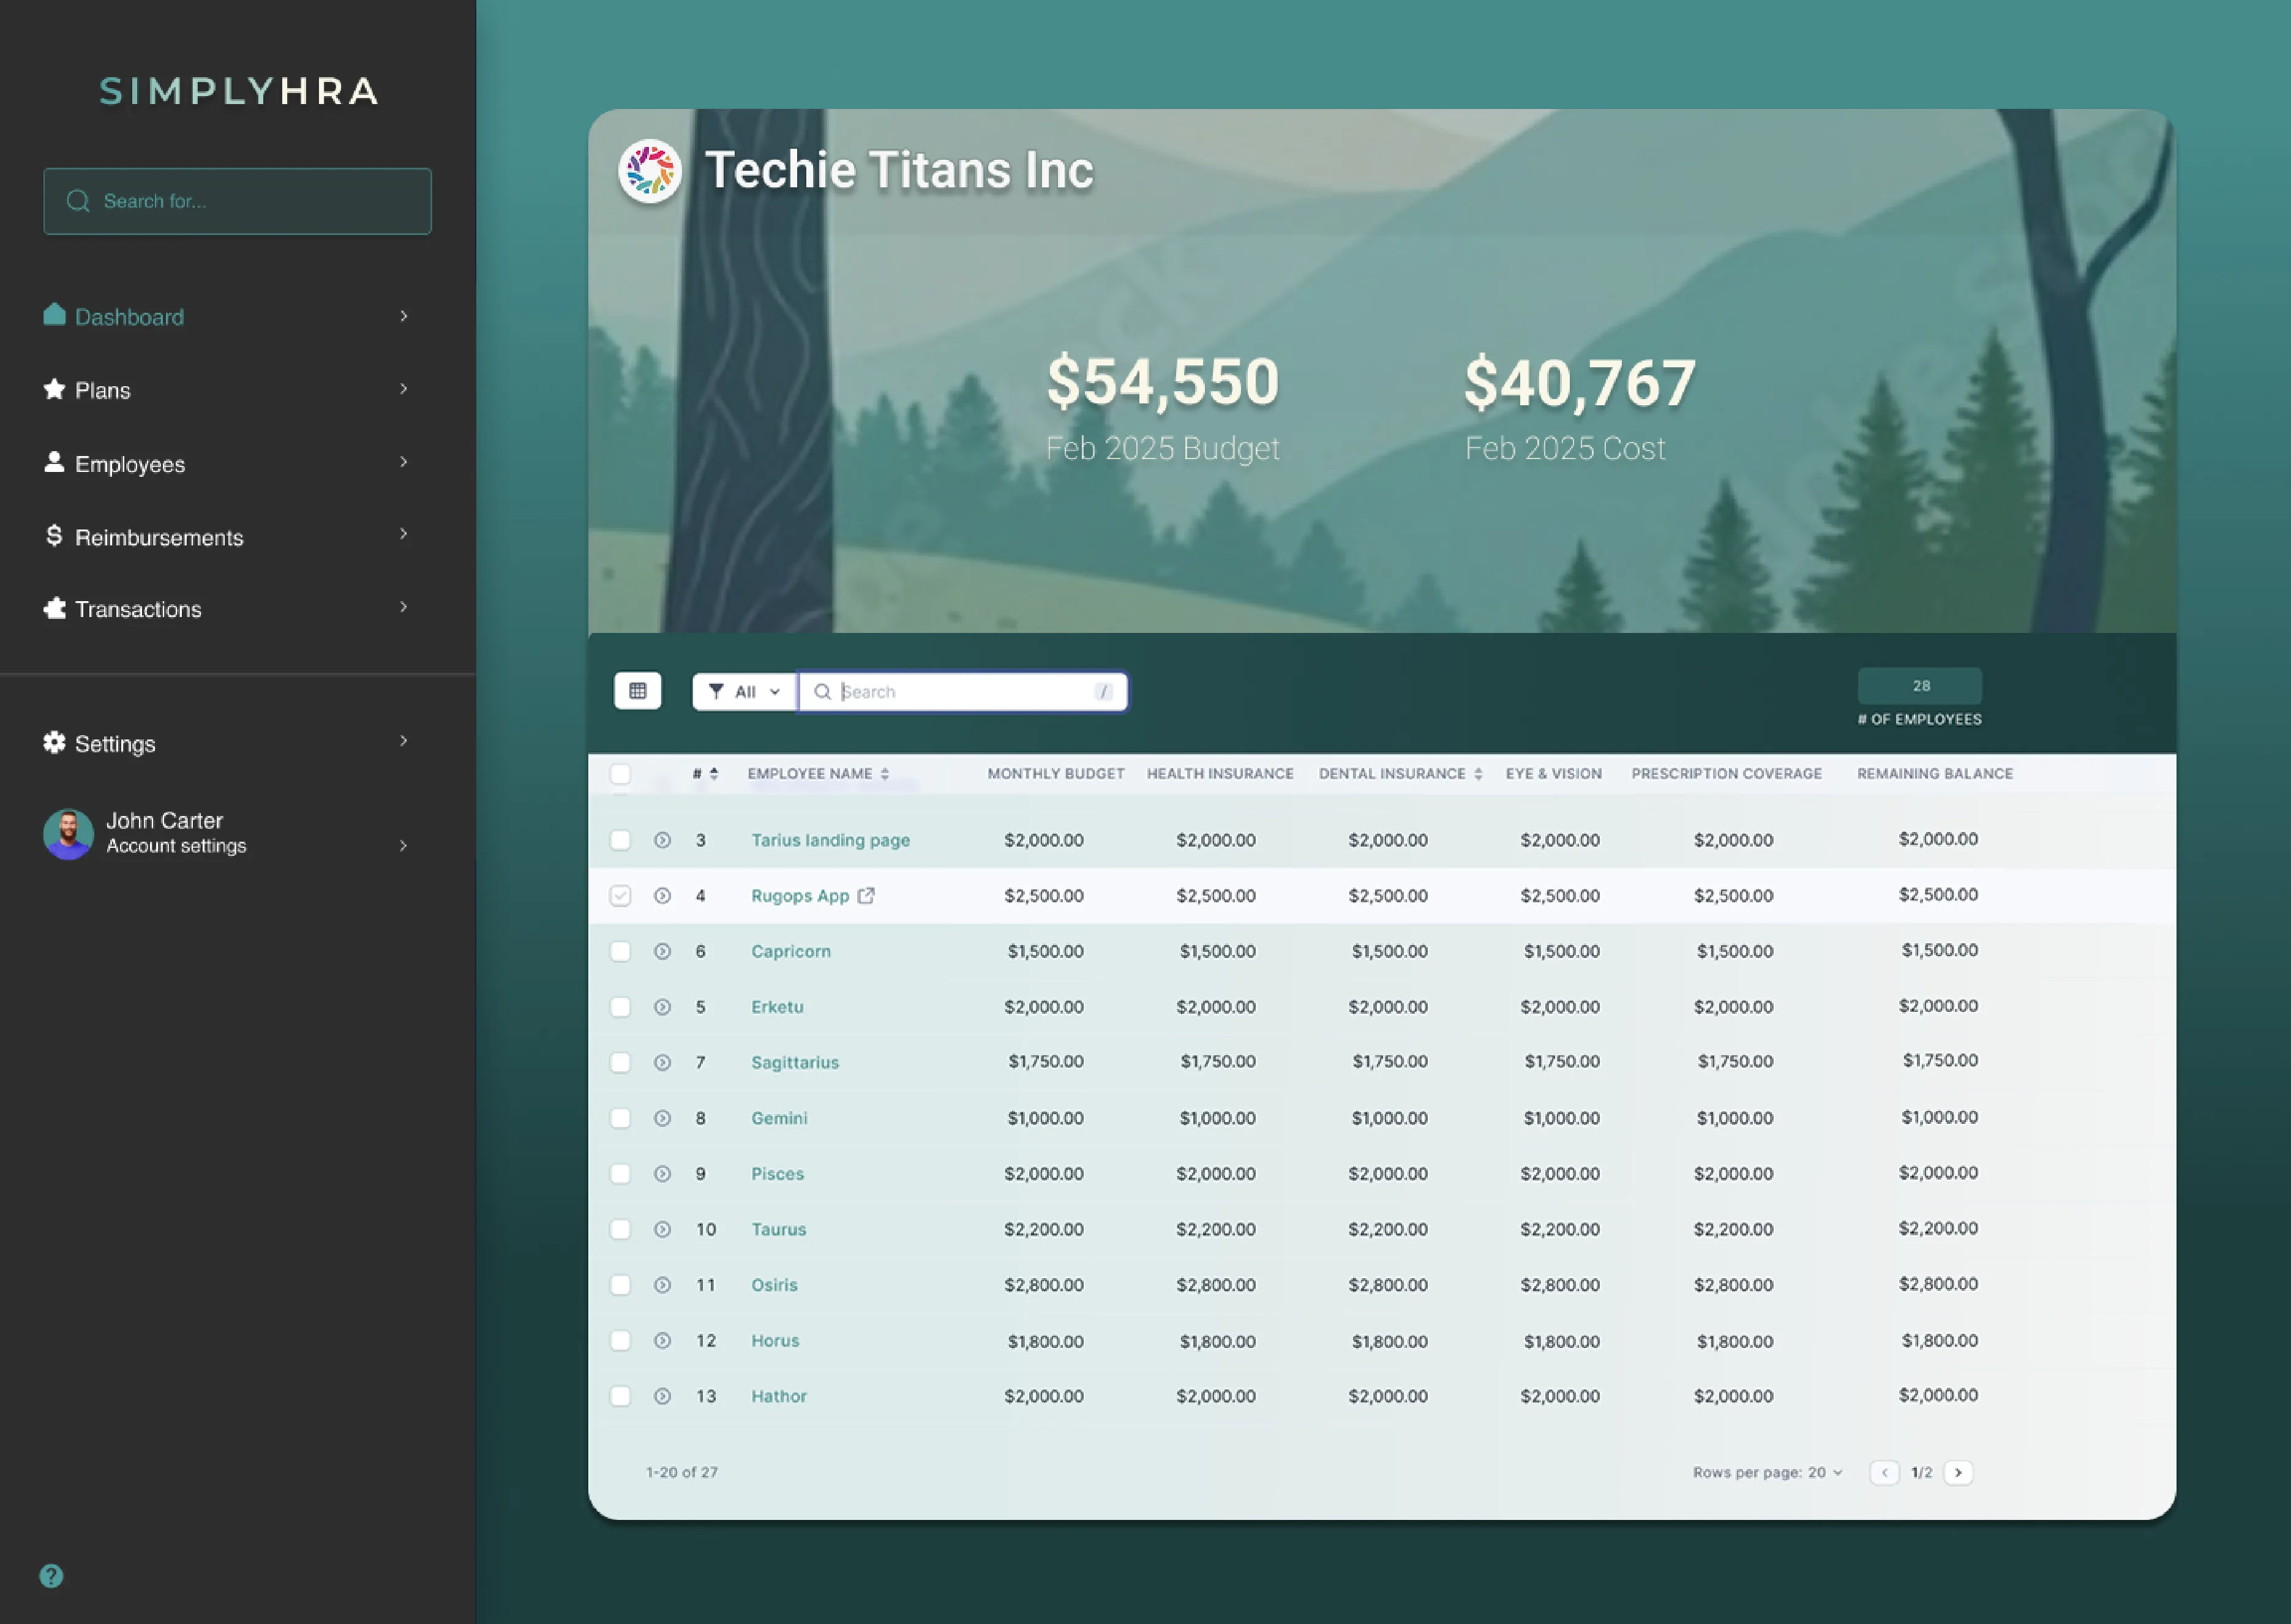
Task: Click the Techie Titans company logo
Action: [650, 170]
